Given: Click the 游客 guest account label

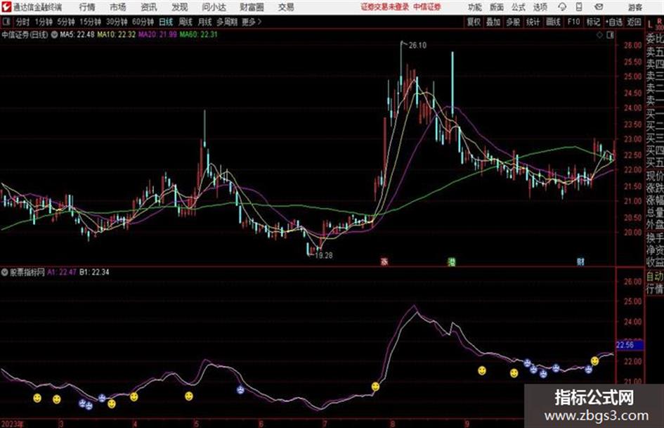Looking at the screenshot, I should point(634,7).
